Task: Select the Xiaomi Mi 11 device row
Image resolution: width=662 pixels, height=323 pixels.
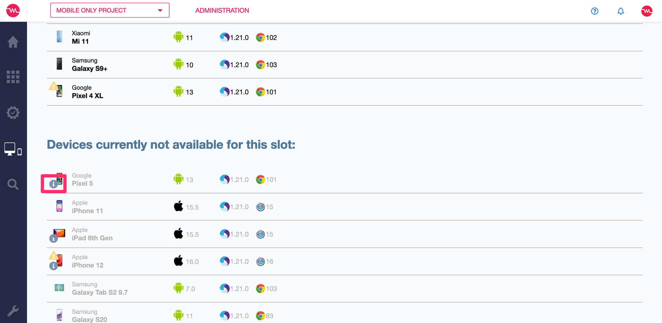Action: point(345,38)
